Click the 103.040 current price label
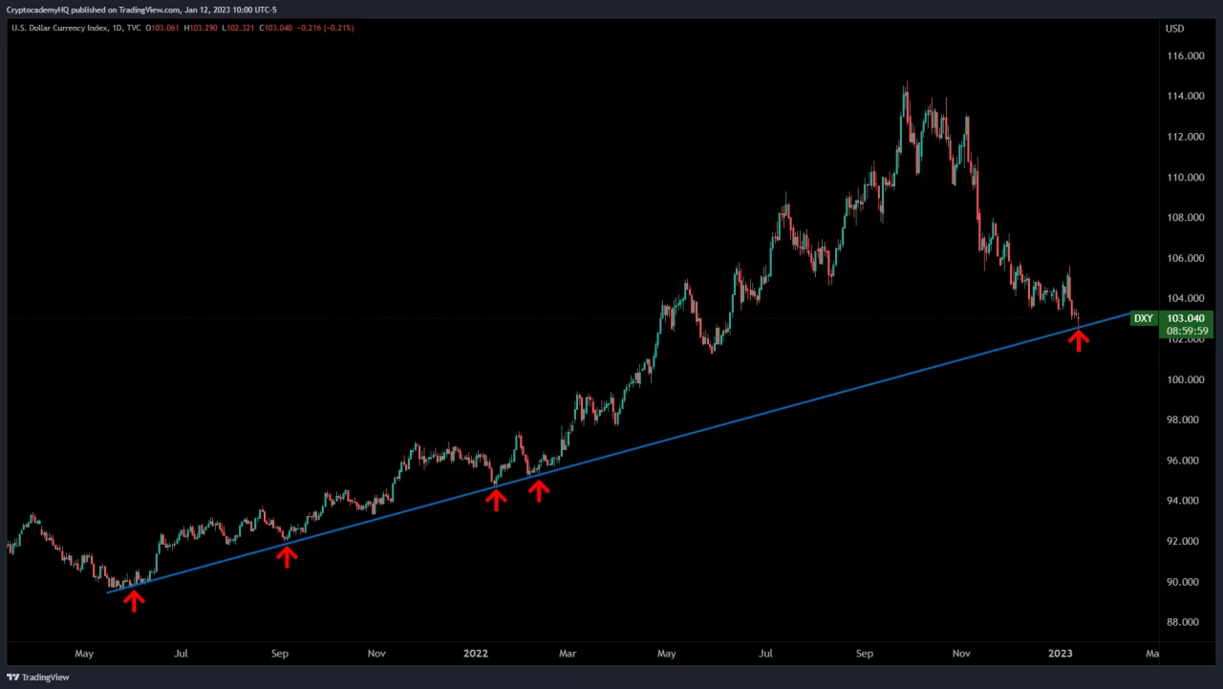The image size is (1223, 689). point(1186,318)
